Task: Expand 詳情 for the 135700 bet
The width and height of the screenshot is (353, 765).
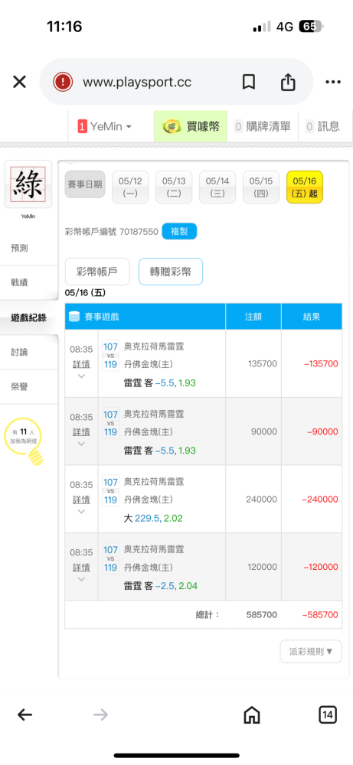Action: (81, 364)
